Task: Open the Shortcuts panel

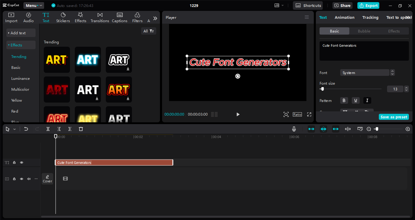Action: click(x=308, y=6)
